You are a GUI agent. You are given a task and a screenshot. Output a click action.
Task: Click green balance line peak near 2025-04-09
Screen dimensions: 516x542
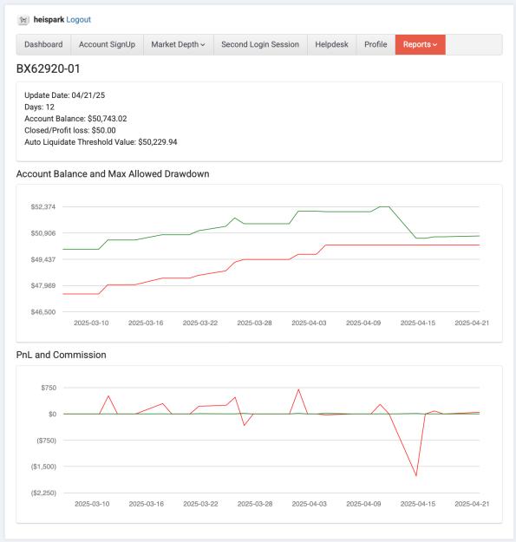click(x=384, y=206)
